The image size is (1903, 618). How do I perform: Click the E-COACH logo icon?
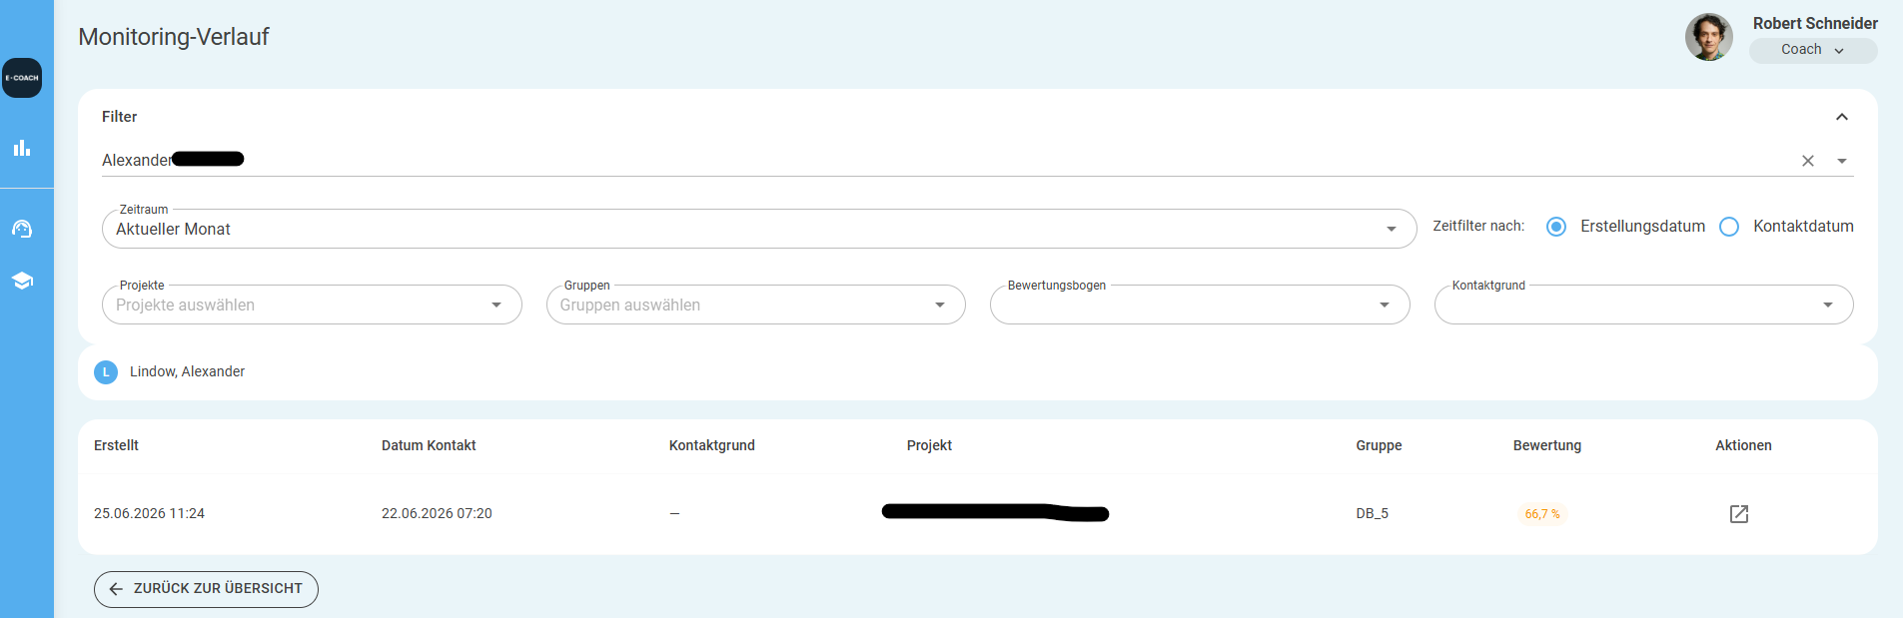click(x=22, y=78)
